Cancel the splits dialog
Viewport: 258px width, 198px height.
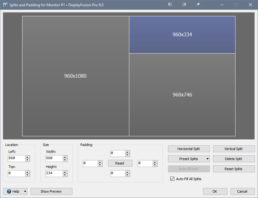[x=242, y=191]
